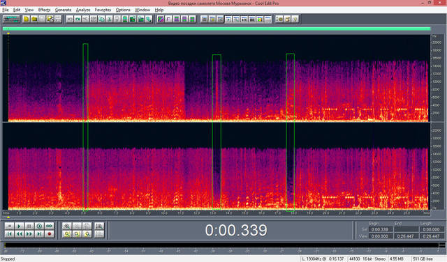Click the time ruler beneath the spectrogram
Viewport: 447px width, 262px height.
(217, 213)
